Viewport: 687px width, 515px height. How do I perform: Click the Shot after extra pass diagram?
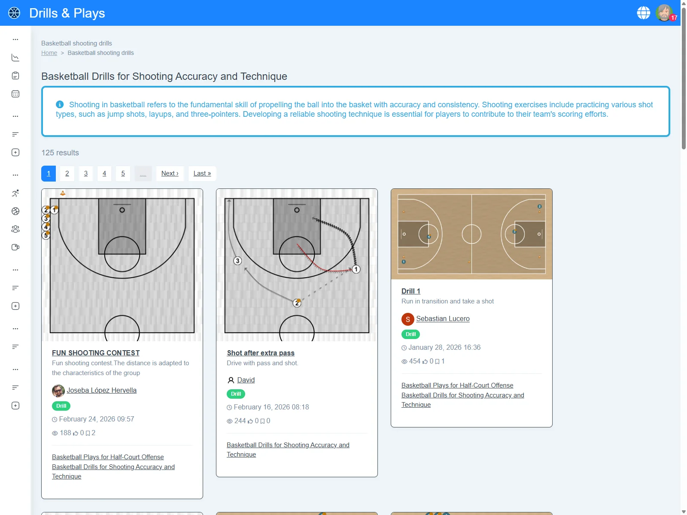pyautogui.click(x=297, y=265)
